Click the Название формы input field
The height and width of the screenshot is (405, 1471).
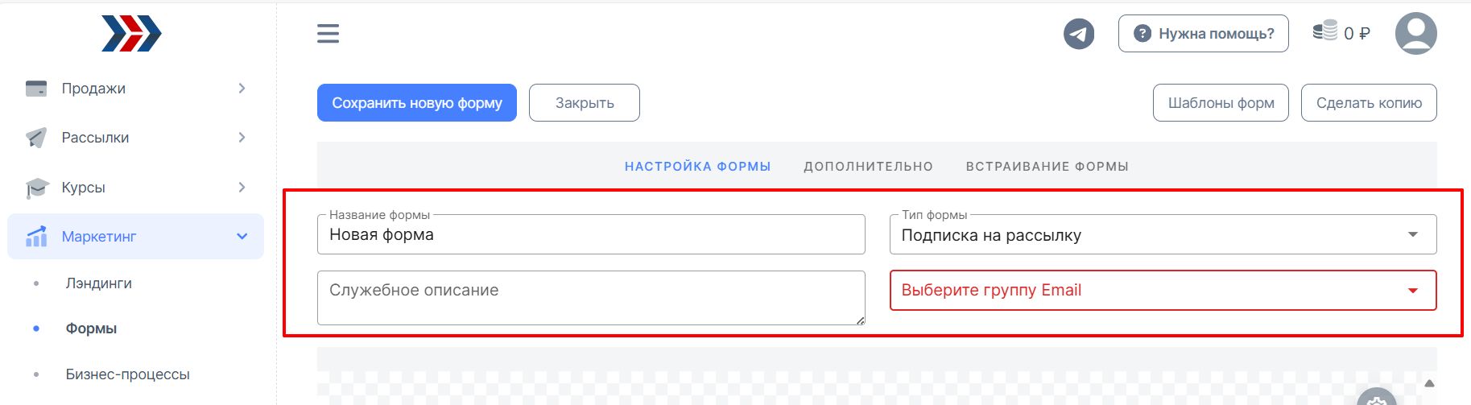[591, 234]
